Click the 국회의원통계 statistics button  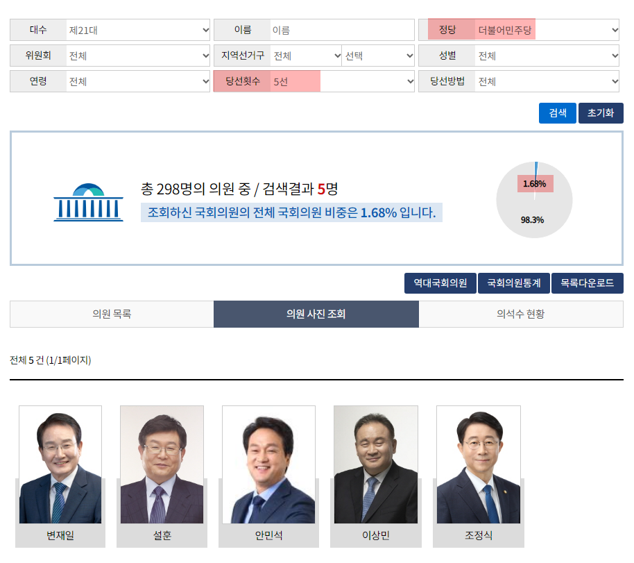tap(513, 283)
